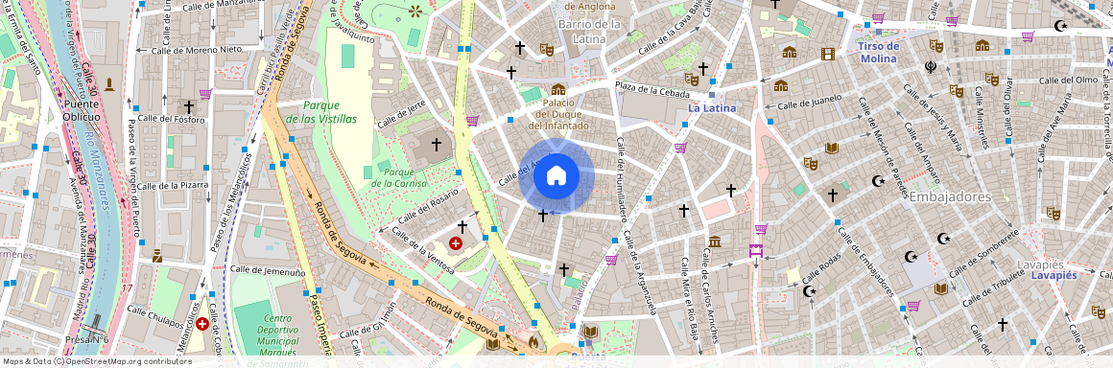1113x368 pixels.
Task: Open the library book icon above Puerta label
Action: (x=590, y=332)
